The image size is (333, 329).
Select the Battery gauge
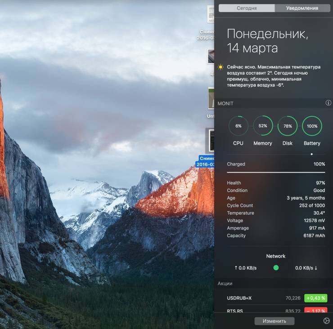pyautogui.click(x=312, y=126)
